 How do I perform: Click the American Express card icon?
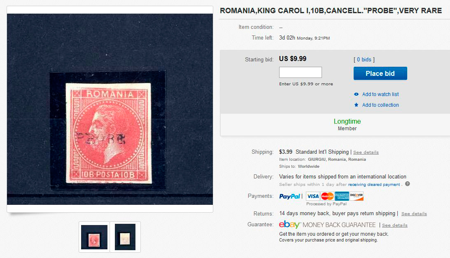[x=342, y=196]
